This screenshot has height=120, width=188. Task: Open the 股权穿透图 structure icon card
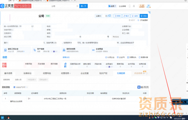75,50
